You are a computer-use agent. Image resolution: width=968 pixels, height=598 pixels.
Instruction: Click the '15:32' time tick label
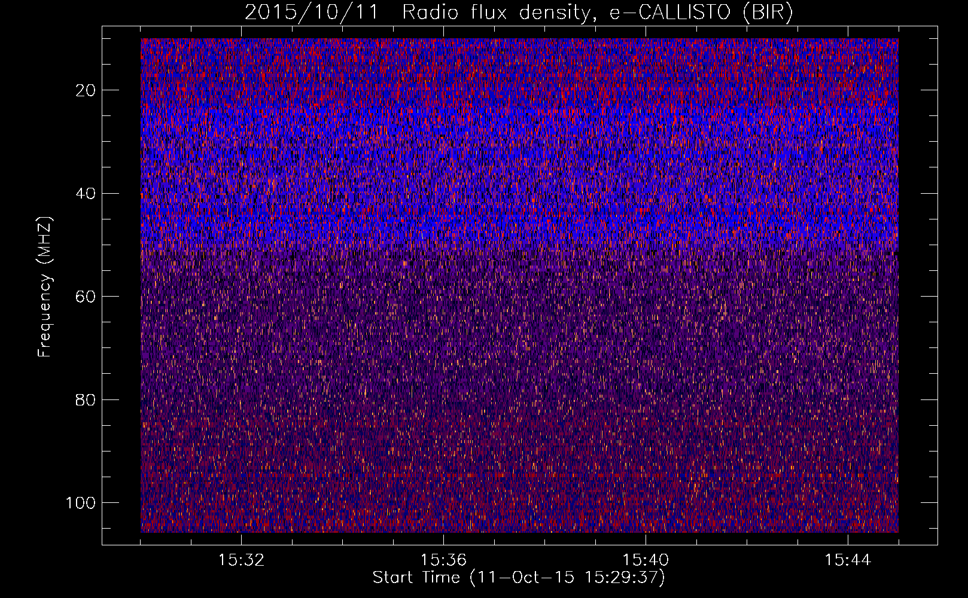point(241,560)
